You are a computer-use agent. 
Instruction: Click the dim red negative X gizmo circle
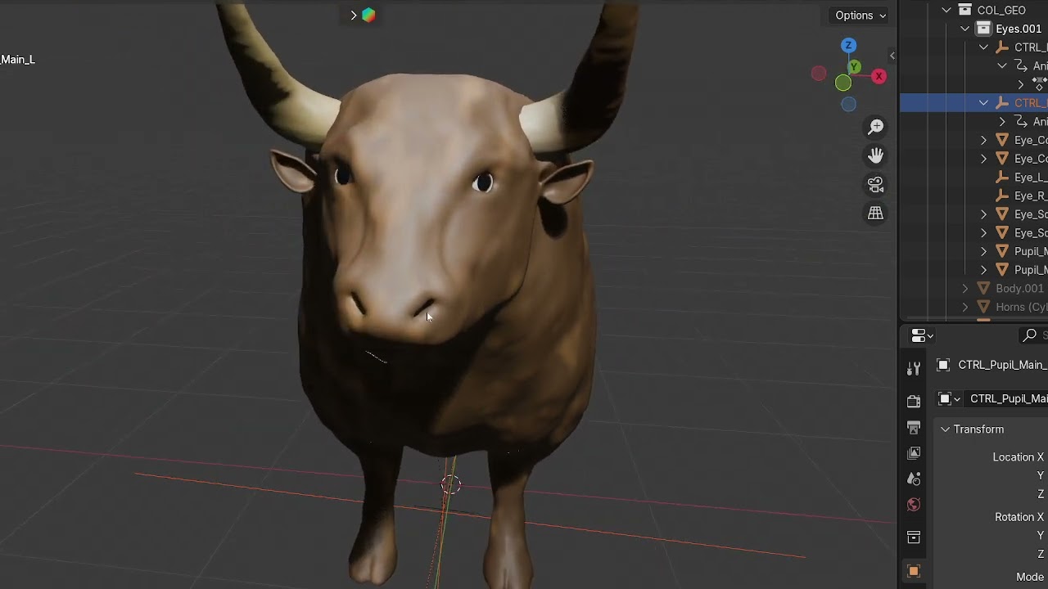tap(819, 74)
